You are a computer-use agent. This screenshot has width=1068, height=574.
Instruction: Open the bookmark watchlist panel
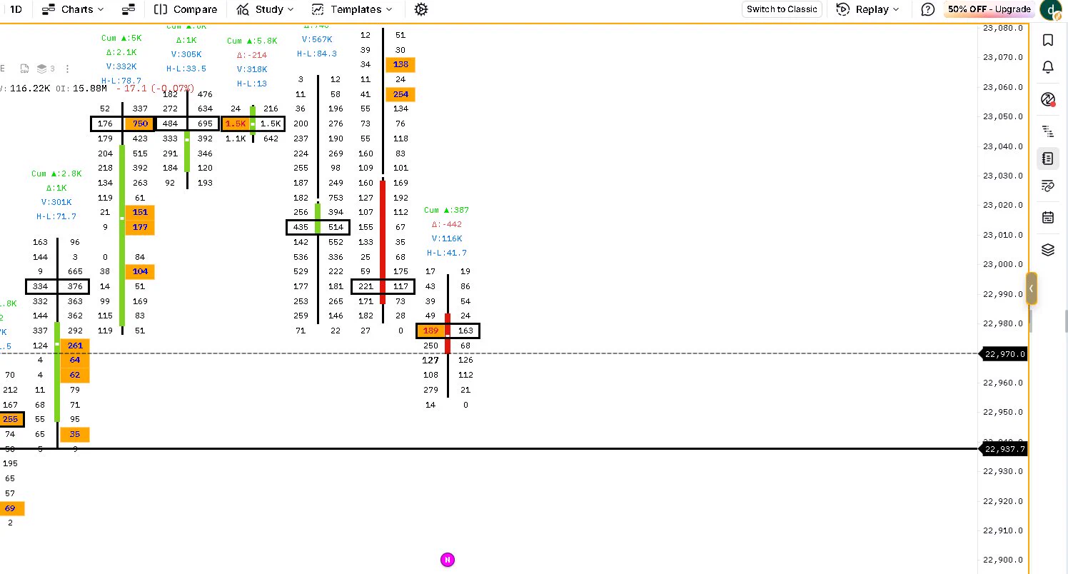[1048, 40]
